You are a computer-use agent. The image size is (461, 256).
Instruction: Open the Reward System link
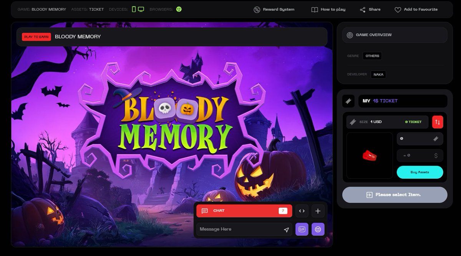click(274, 9)
